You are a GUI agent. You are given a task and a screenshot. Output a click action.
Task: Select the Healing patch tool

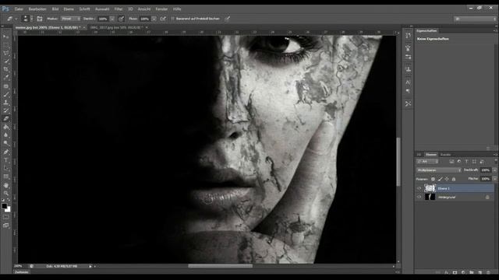click(6, 86)
